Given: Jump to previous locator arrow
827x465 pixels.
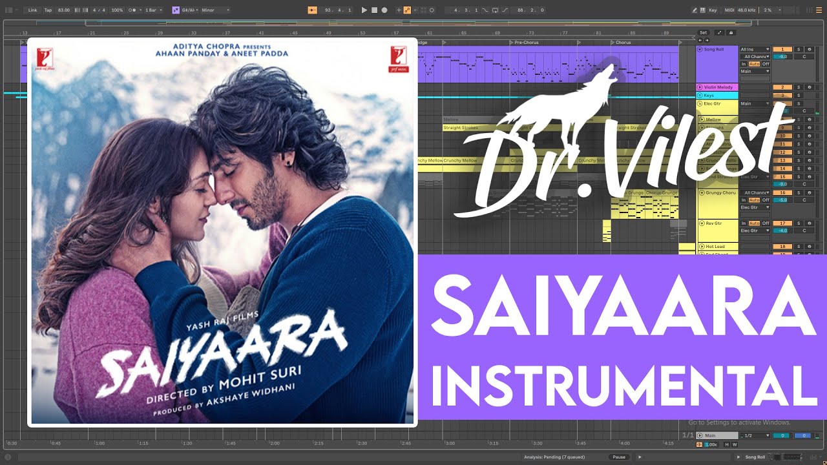Looking at the screenshot, I should 700,40.
